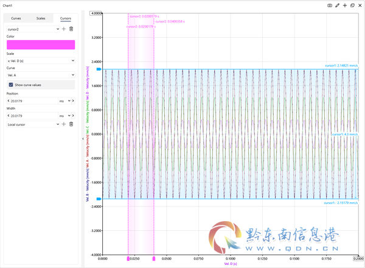Increase Position value with right arrow
Screen dimensions: 365x268
click(73, 100)
